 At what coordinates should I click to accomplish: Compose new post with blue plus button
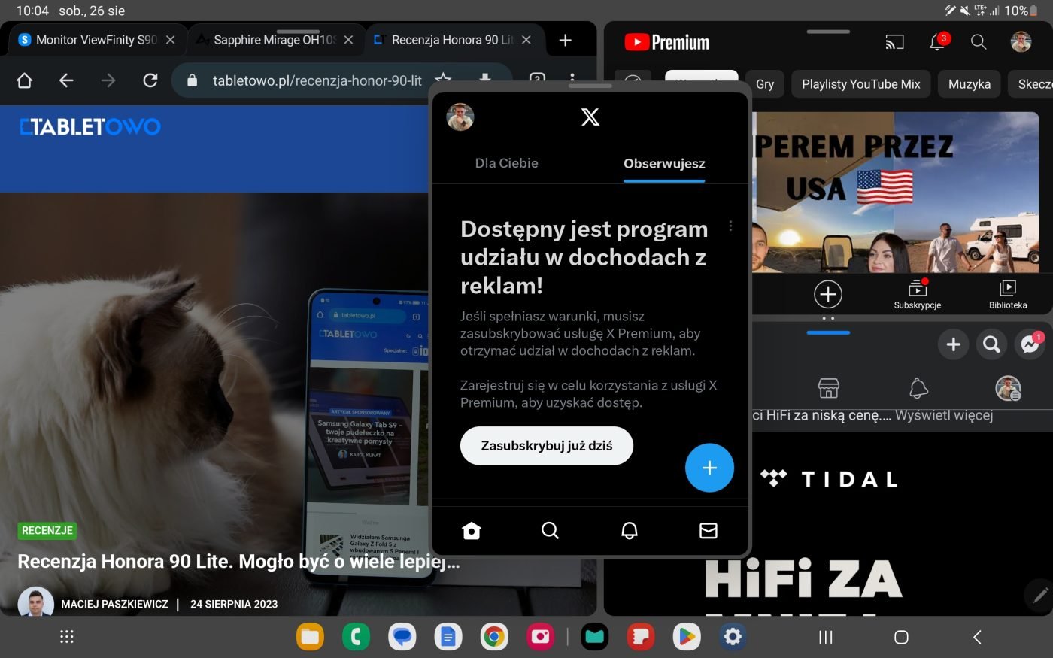[x=709, y=468]
